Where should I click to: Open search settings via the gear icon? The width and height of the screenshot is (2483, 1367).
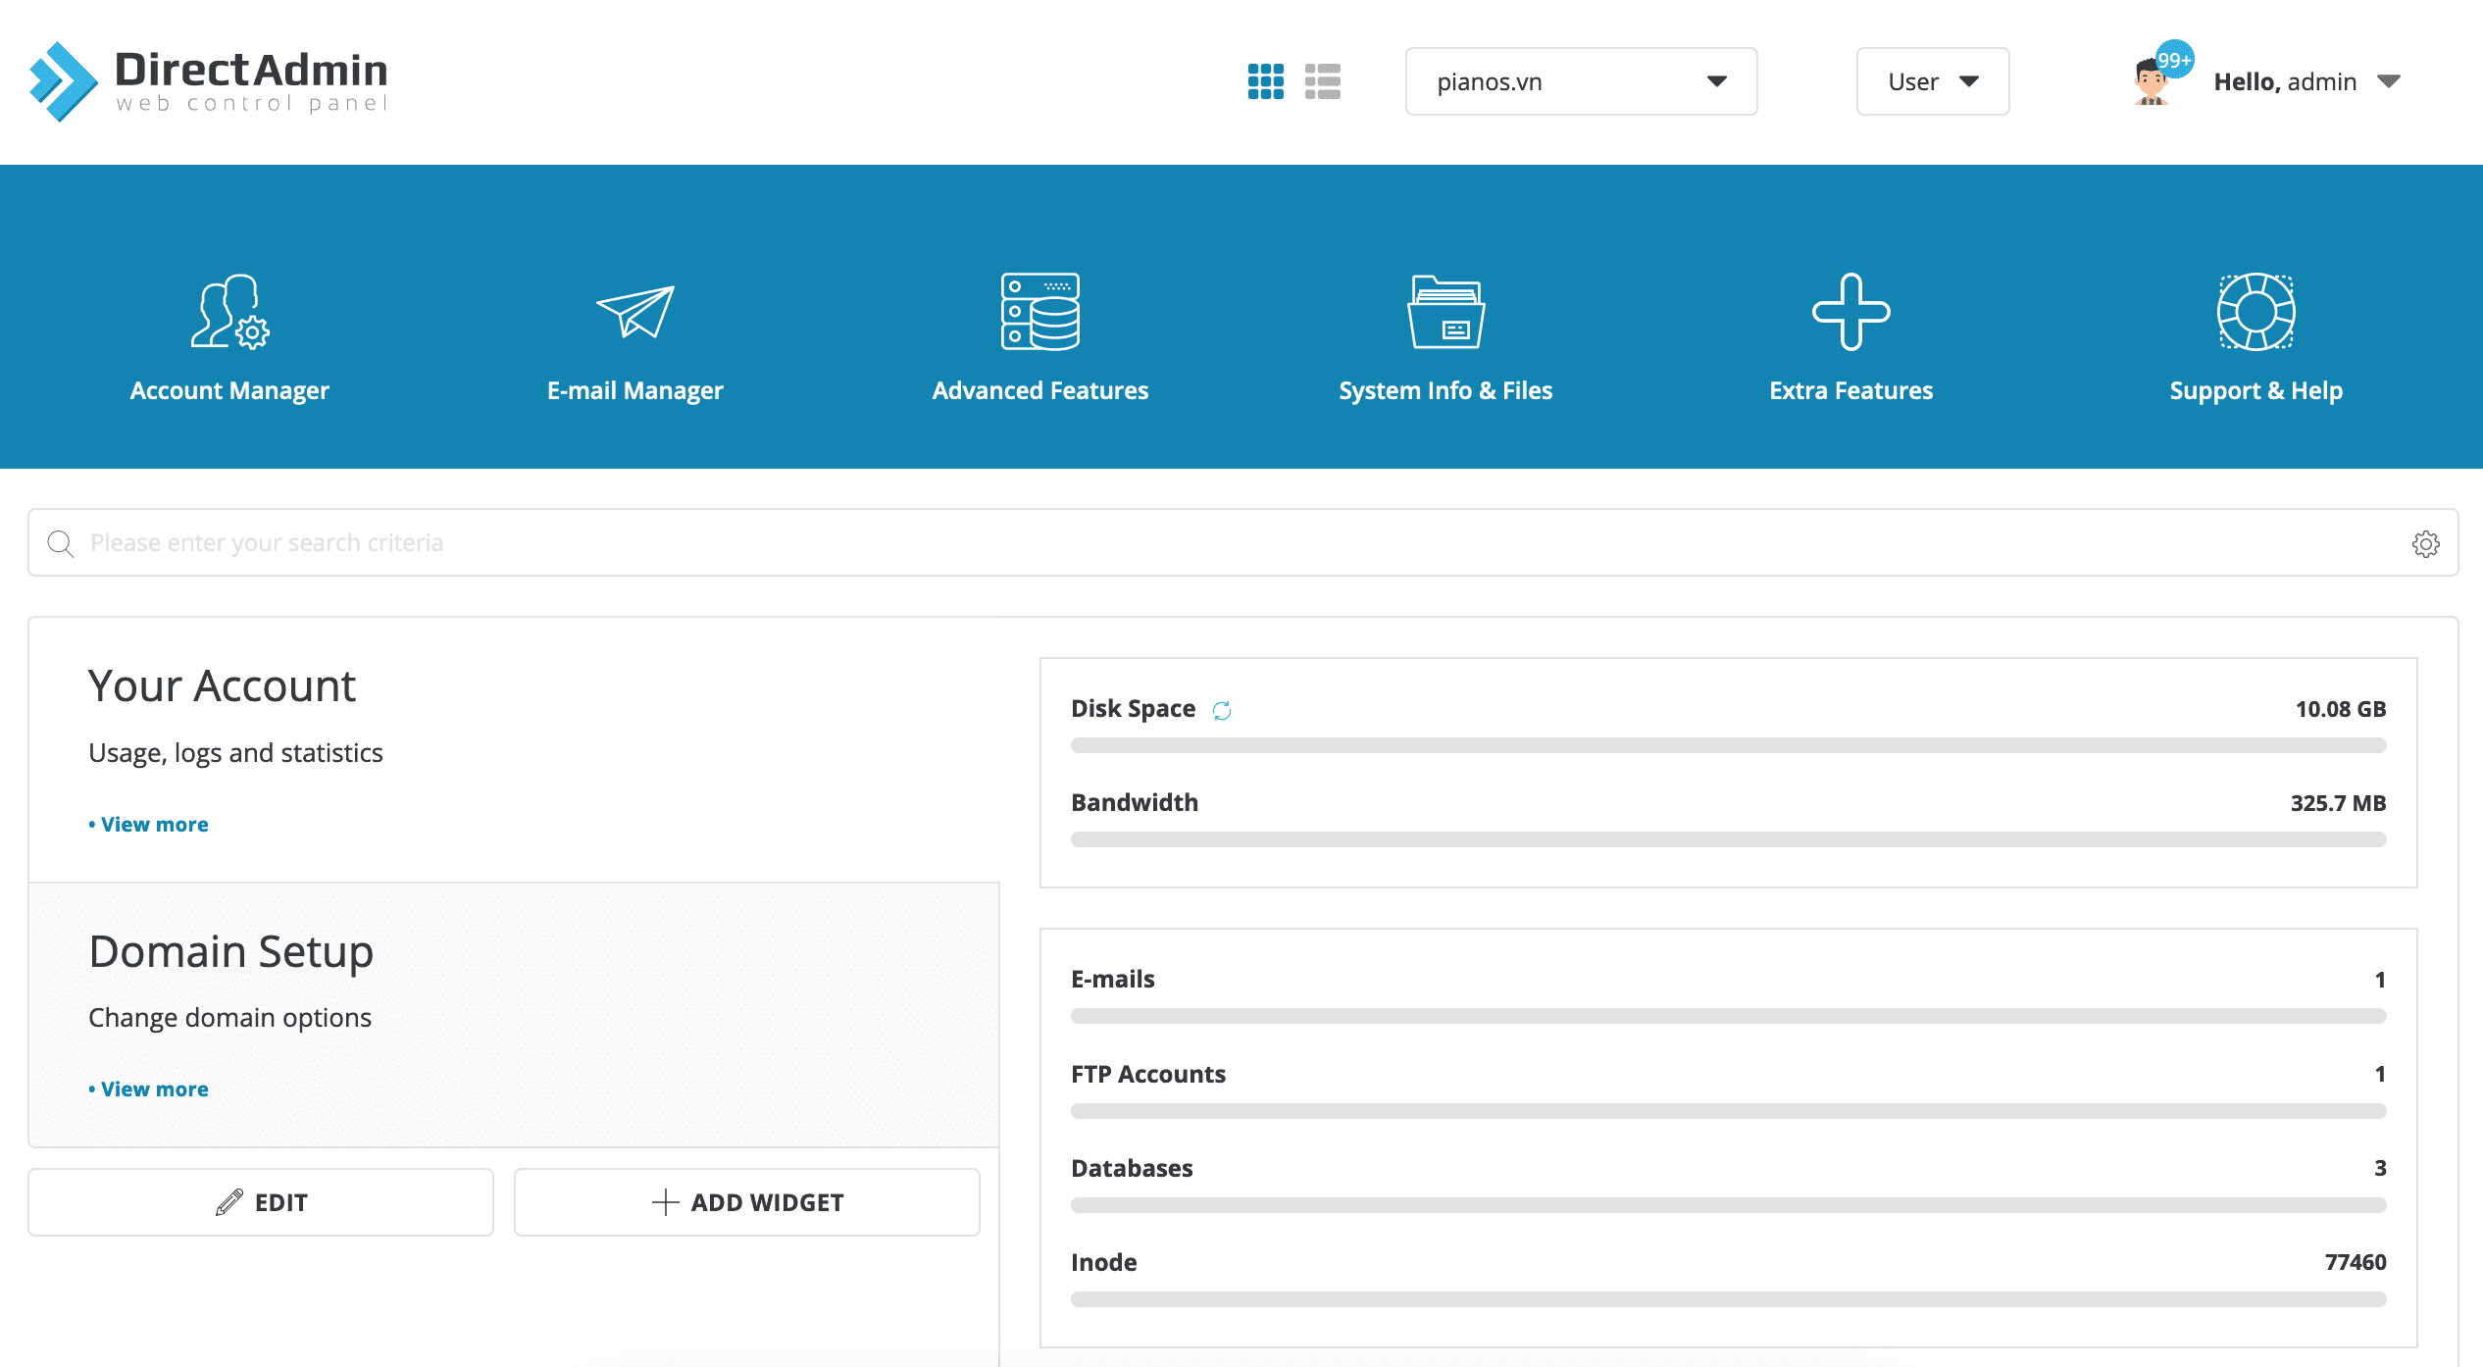(x=2426, y=543)
